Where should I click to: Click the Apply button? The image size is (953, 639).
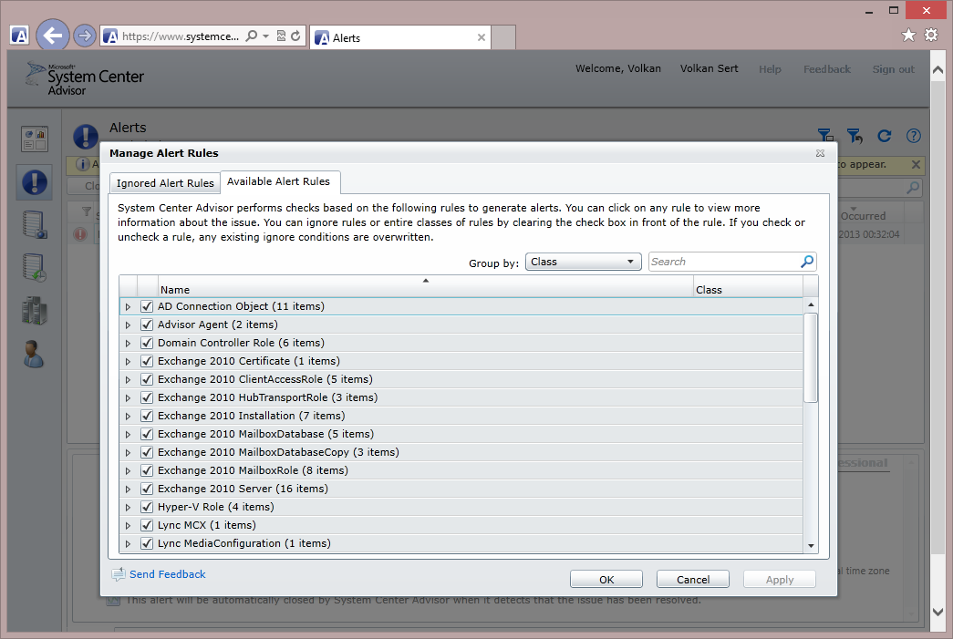click(x=780, y=580)
